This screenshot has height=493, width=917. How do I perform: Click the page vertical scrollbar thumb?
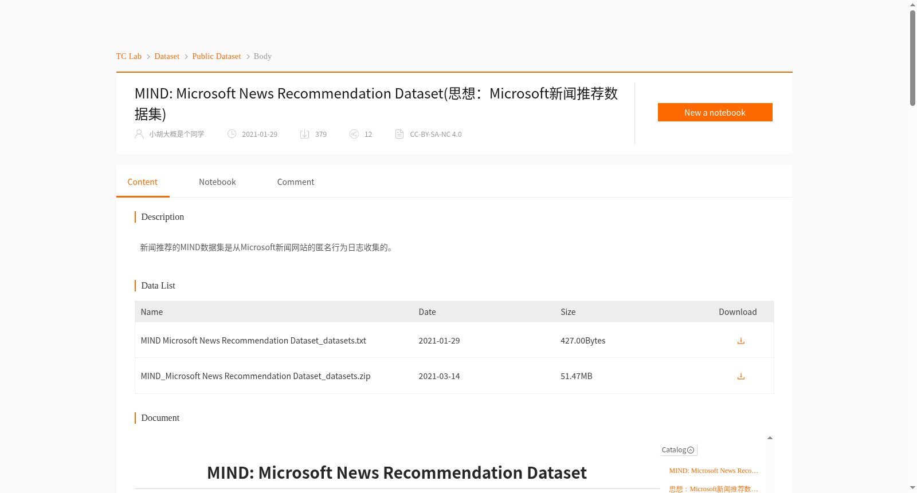coord(912,57)
